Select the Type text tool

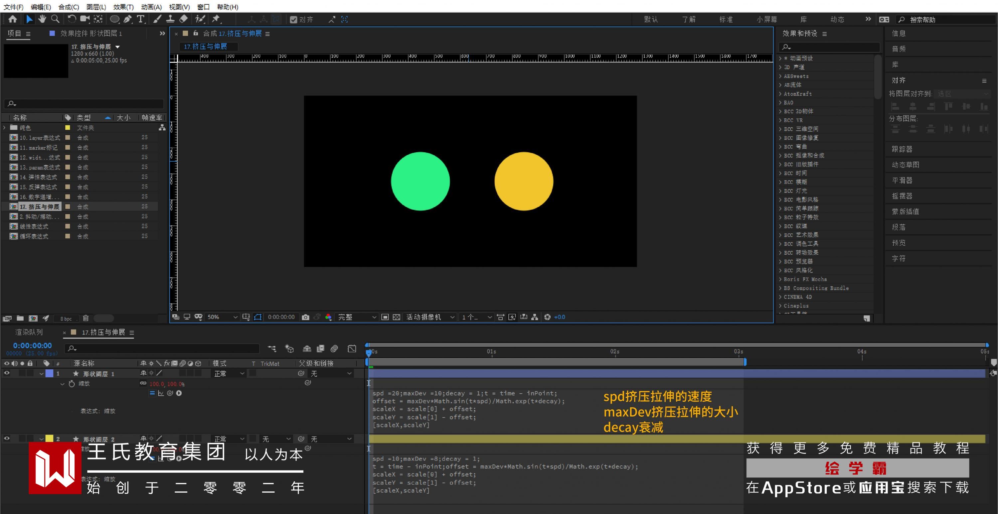pos(141,19)
